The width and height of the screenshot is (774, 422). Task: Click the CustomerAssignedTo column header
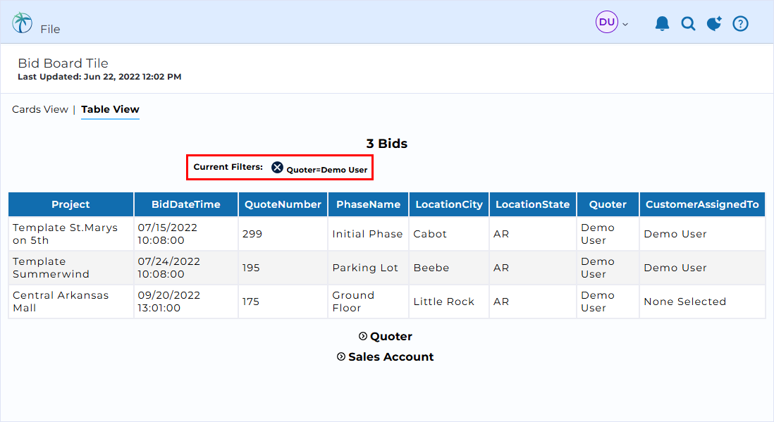click(702, 204)
